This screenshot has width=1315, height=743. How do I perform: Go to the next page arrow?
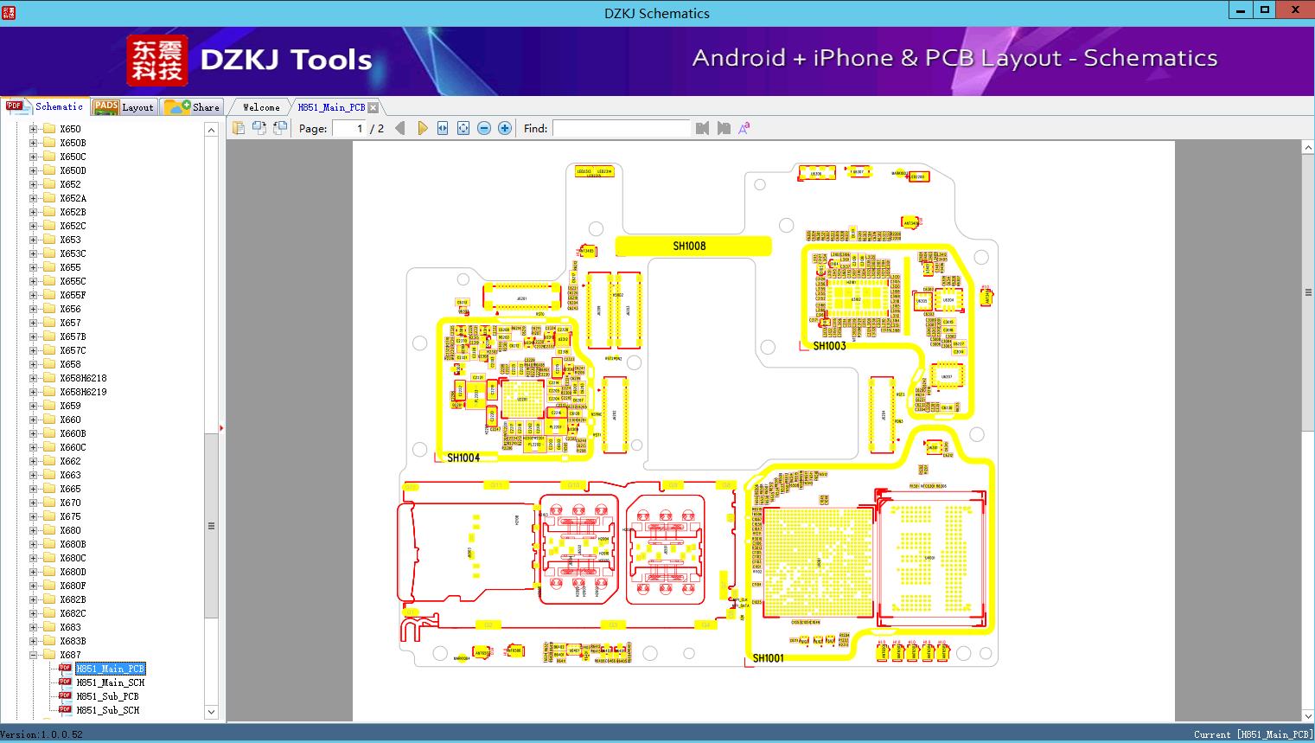coord(422,128)
